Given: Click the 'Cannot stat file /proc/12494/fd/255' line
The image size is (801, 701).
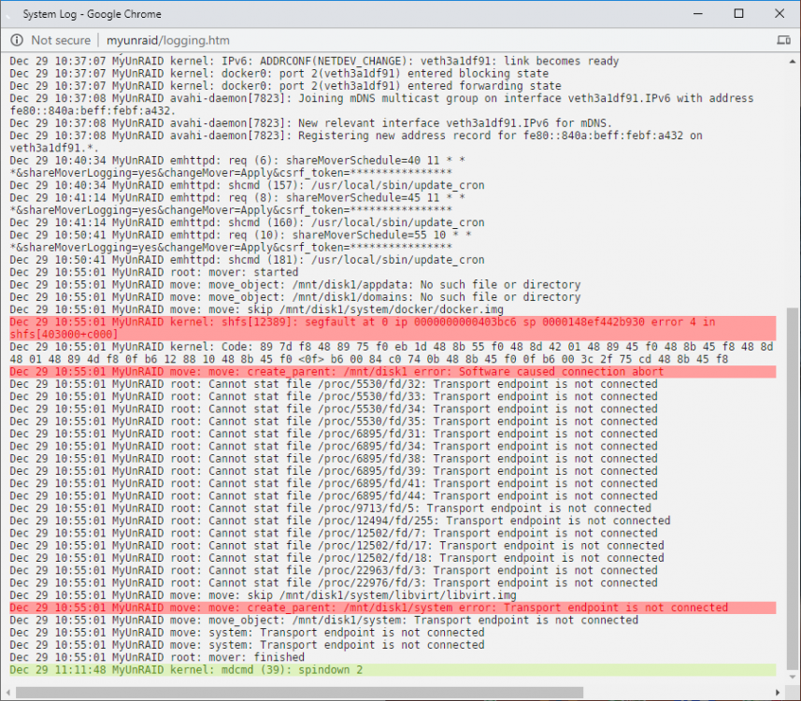Looking at the screenshot, I should click(x=339, y=521).
